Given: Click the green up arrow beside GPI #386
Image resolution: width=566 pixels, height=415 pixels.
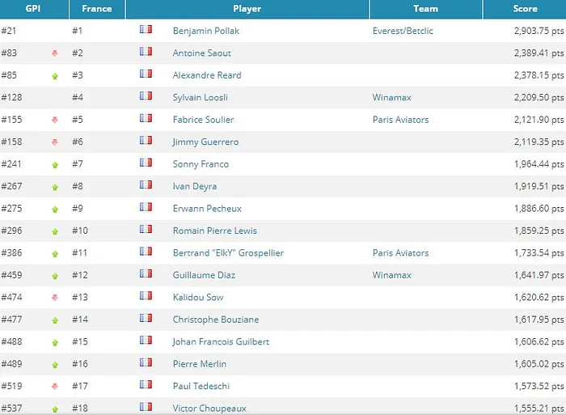Looking at the screenshot, I should [55, 254].
